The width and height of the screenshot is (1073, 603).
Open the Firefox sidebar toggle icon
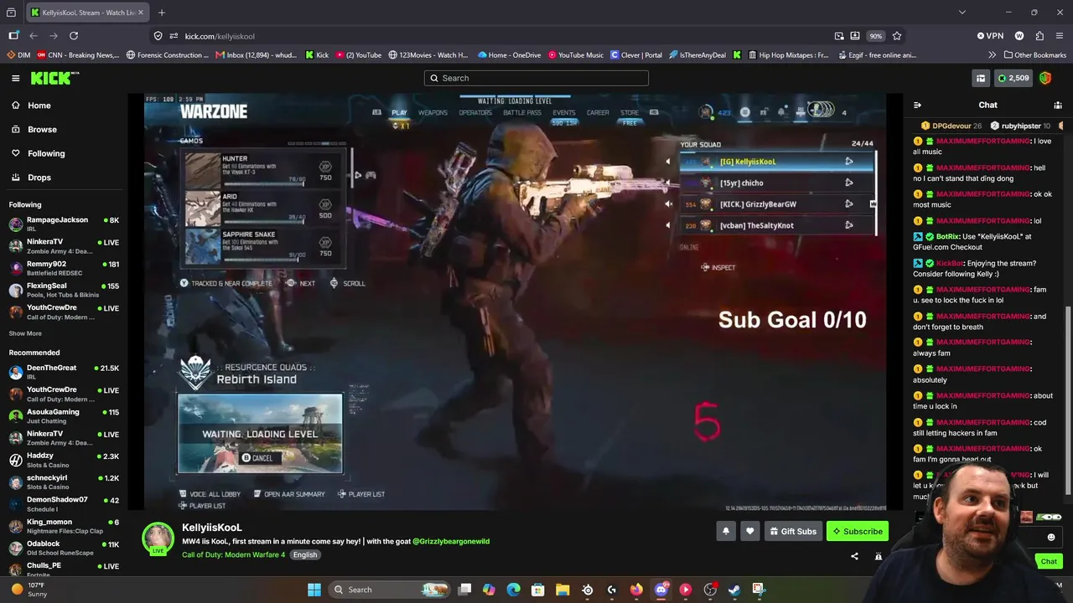click(x=13, y=36)
